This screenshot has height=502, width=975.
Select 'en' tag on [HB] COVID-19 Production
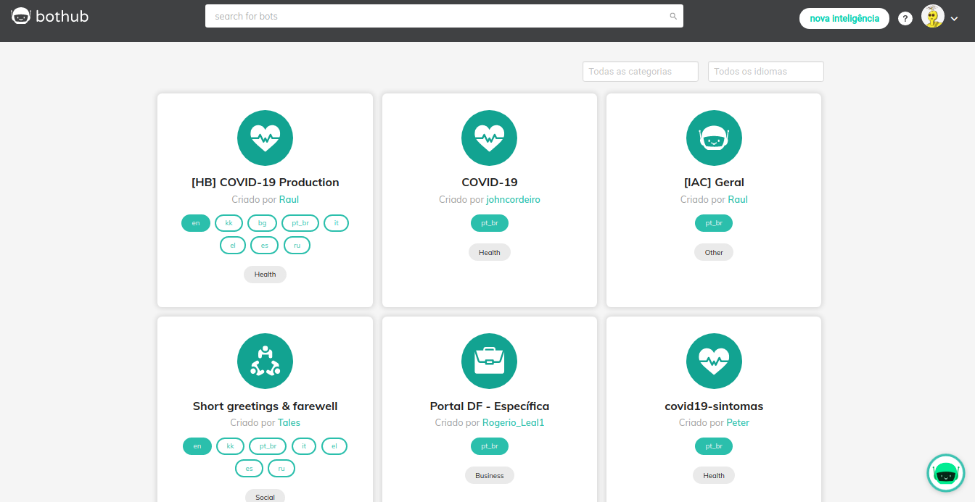click(x=196, y=223)
